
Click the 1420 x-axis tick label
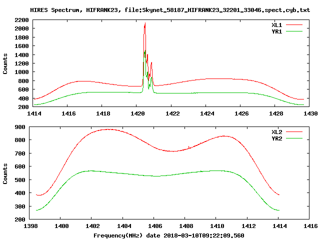tap(137, 113)
